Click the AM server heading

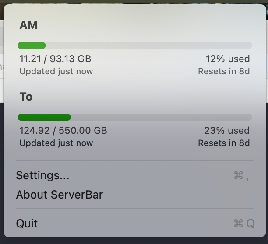pyautogui.click(x=28, y=25)
